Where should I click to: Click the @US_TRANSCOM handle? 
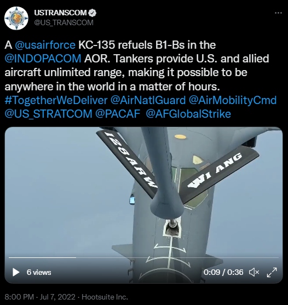[x=64, y=23]
